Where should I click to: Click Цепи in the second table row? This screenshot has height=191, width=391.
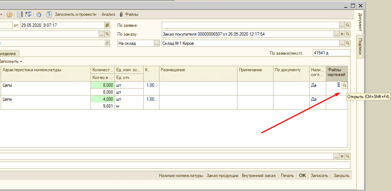coord(46,99)
